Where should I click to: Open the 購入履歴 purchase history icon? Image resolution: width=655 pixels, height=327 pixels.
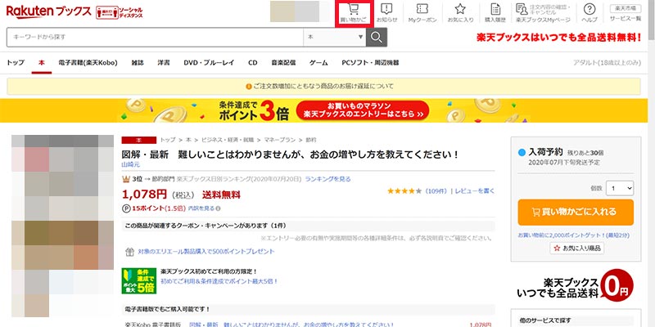coord(495,13)
